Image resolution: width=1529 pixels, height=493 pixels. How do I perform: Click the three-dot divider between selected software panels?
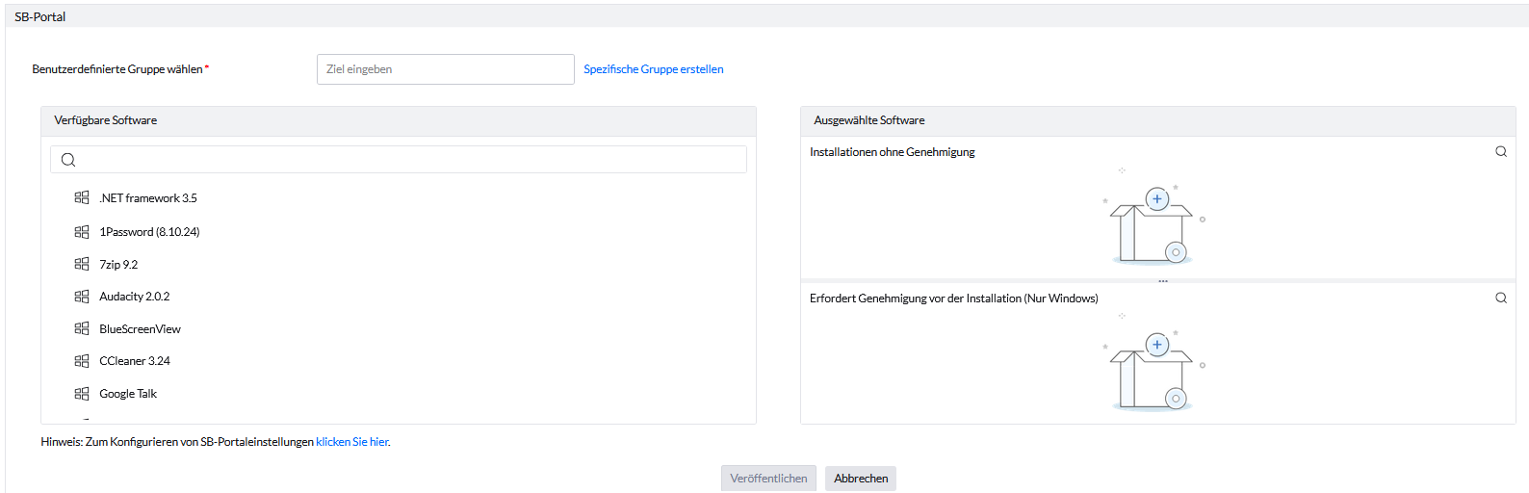click(1162, 281)
